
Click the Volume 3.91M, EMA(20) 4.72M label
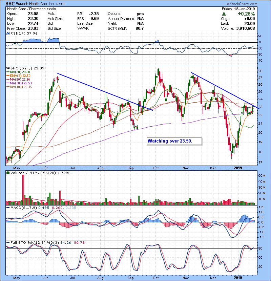(x=39, y=173)
